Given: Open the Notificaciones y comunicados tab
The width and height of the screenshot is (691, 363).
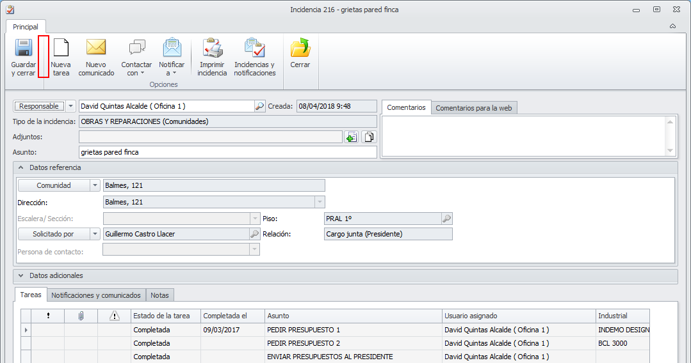Looking at the screenshot, I should [96, 295].
